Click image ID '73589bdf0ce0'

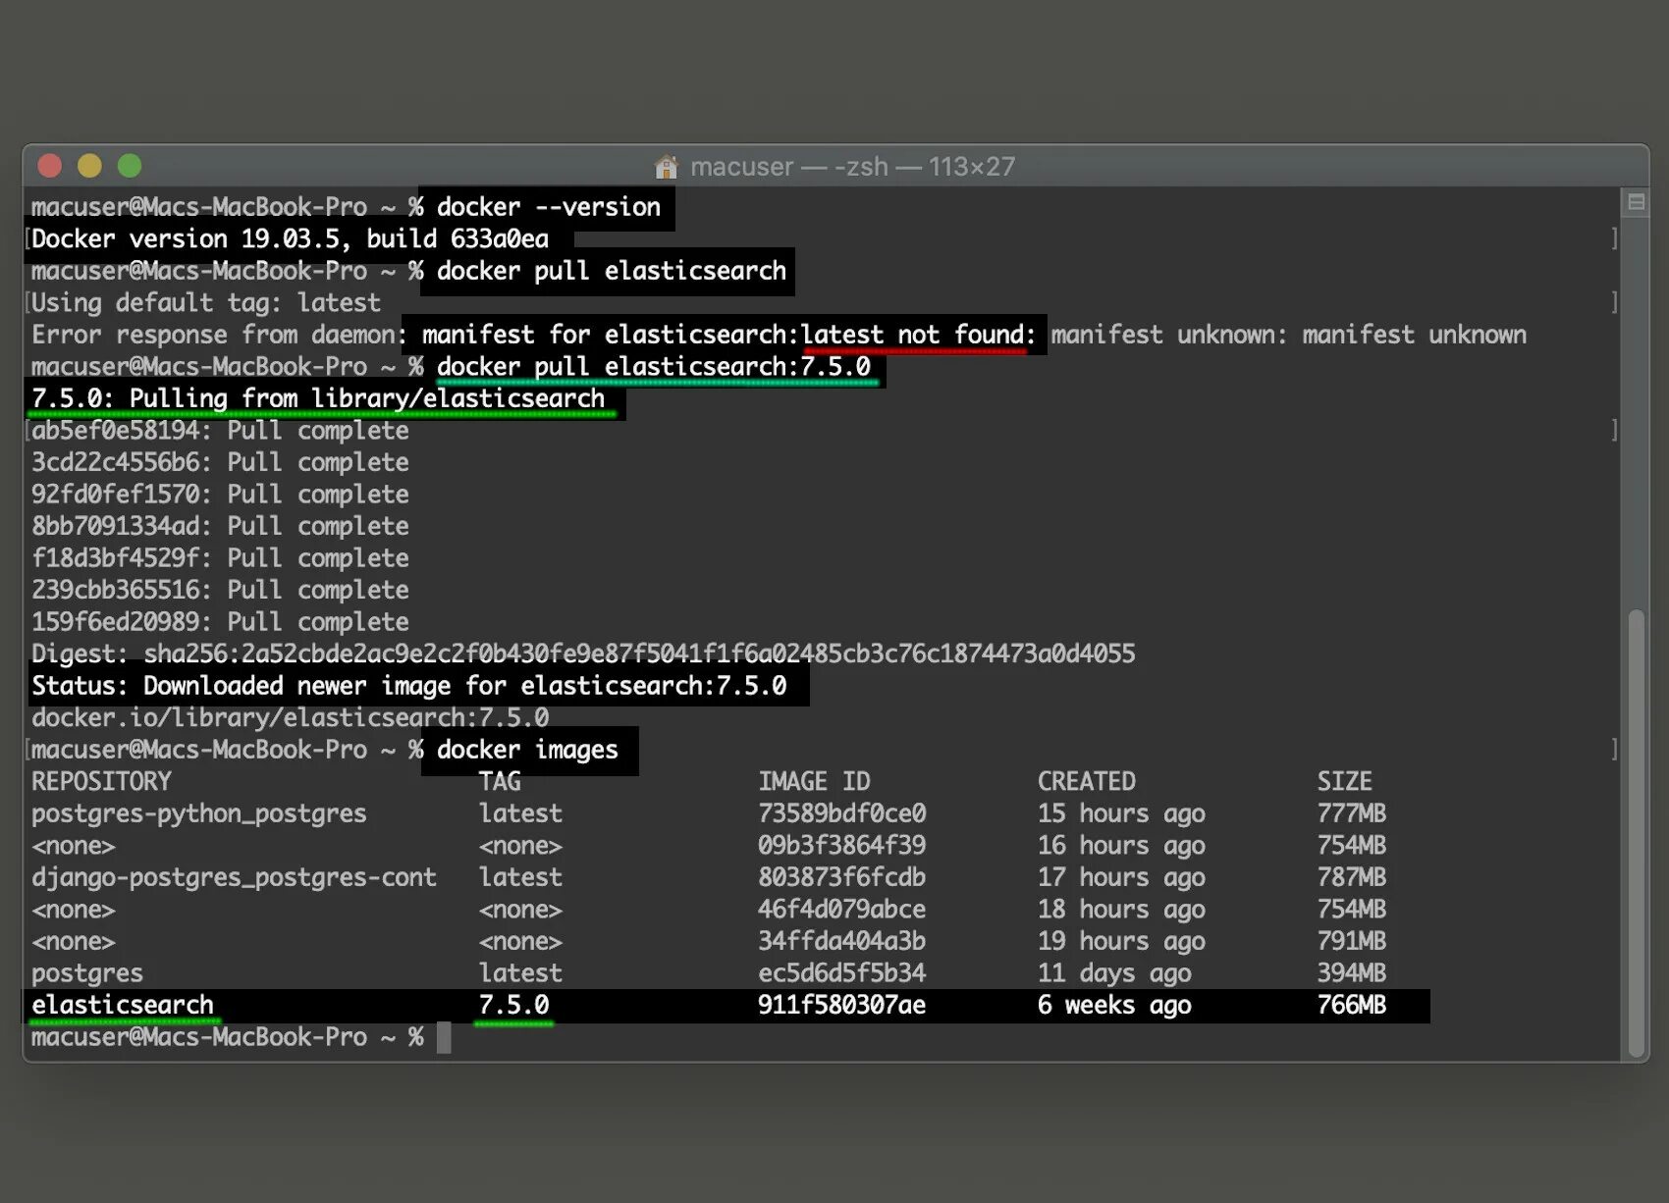coord(841,813)
